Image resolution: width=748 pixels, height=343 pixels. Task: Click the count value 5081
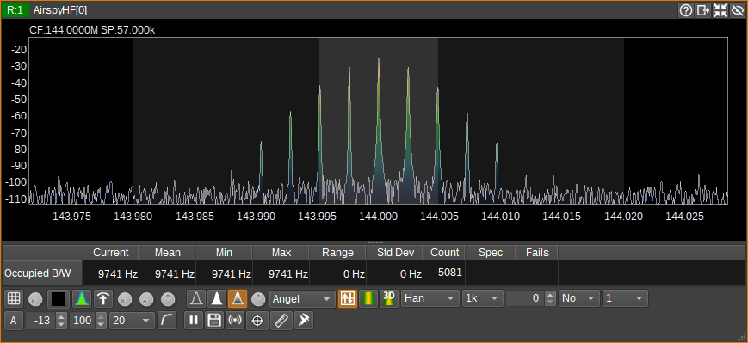449,273
